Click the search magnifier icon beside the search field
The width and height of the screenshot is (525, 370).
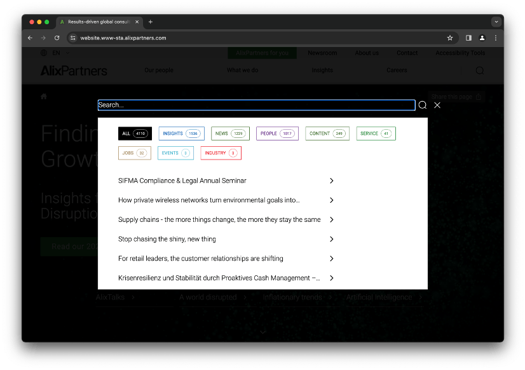(423, 105)
